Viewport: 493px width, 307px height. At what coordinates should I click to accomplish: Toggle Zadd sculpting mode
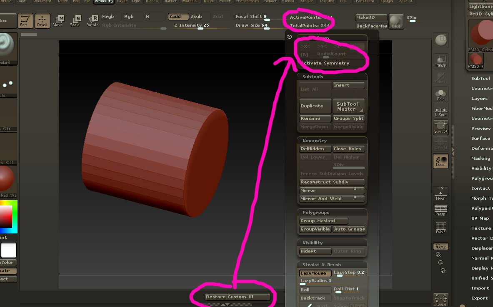178,16
